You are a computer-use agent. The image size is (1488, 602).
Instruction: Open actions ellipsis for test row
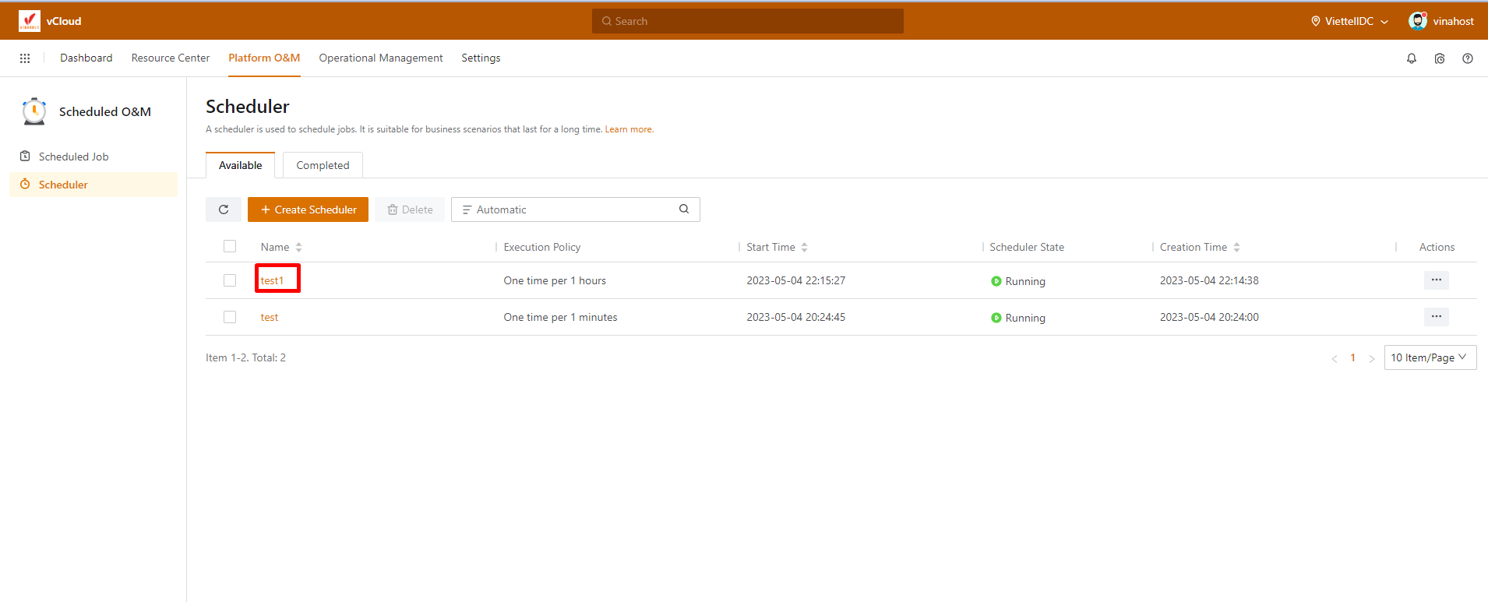tap(1436, 317)
